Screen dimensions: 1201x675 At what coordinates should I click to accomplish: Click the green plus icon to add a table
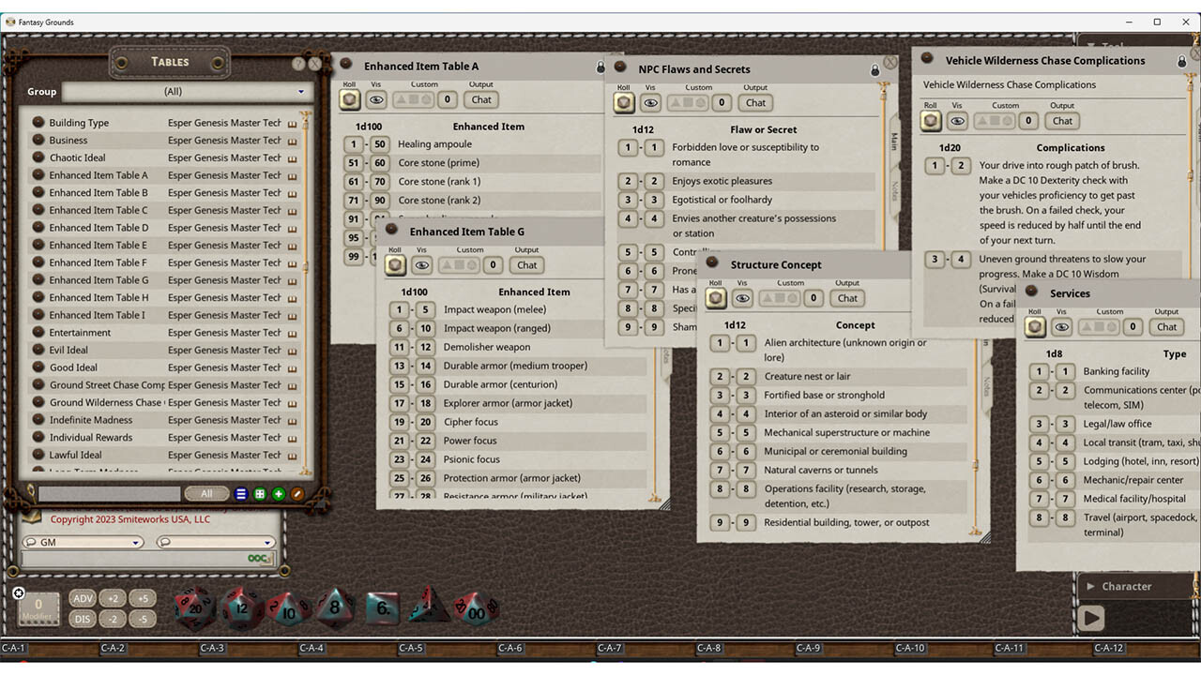coord(277,493)
